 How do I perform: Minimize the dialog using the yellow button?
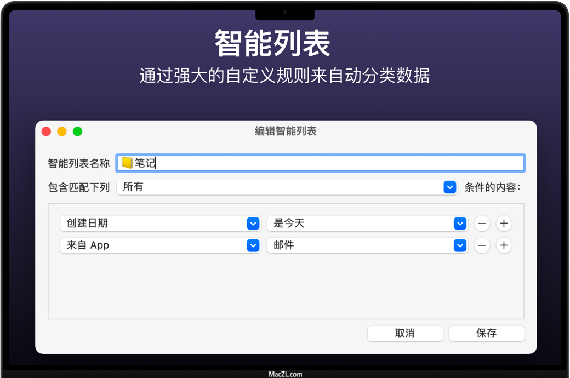click(x=62, y=131)
